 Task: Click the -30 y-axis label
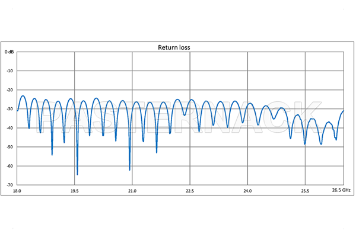10,109
